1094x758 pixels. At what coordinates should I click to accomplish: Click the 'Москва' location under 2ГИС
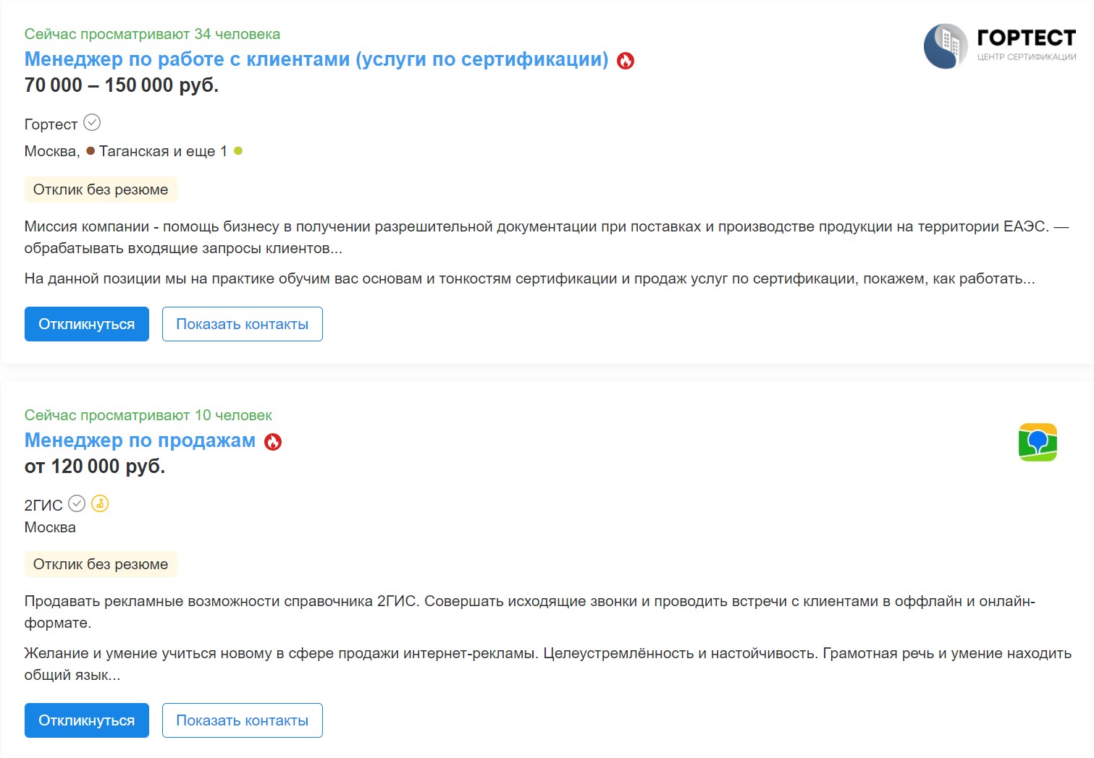(50, 527)
